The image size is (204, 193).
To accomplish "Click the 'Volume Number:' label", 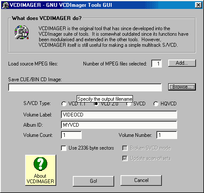I will (x=135, y=135).
